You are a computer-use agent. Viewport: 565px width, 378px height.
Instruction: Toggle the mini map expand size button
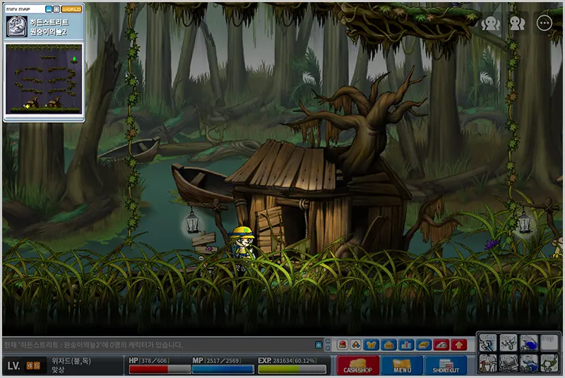click(56, 9)
